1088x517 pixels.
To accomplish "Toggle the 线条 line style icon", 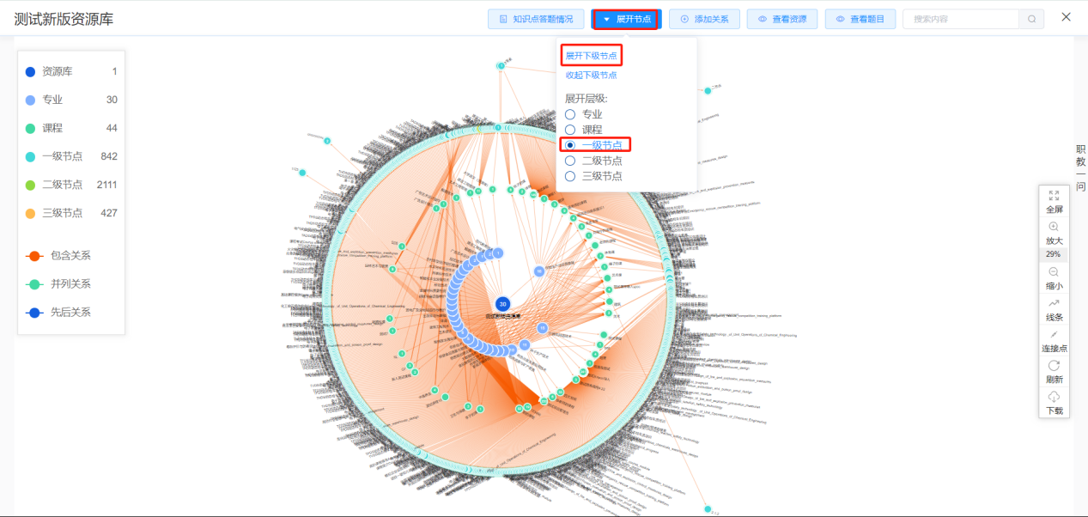I will [1054, 303].
